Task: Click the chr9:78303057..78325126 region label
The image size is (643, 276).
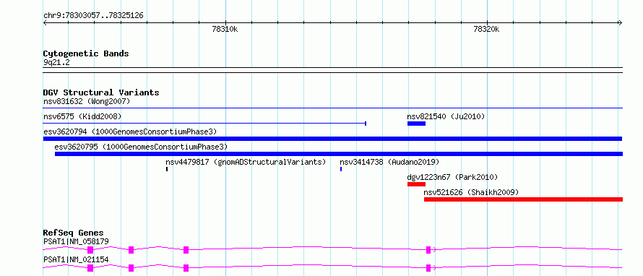Action: coord(93,16)
